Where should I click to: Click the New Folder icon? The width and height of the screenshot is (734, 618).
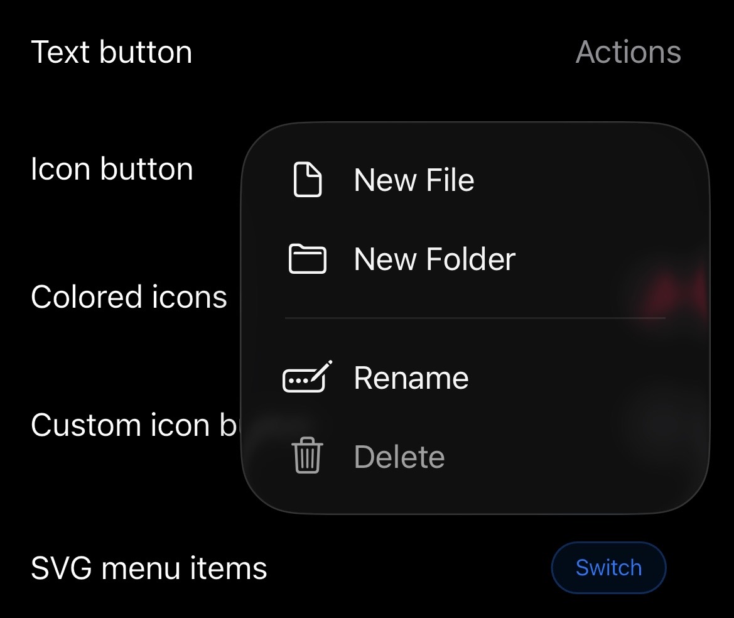click(x=308, y=258)
